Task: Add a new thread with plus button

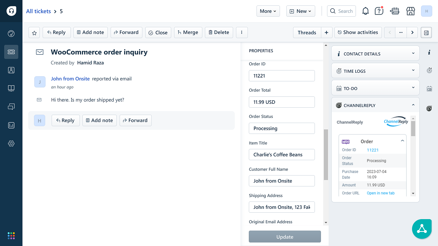Action: pos(326,32)
